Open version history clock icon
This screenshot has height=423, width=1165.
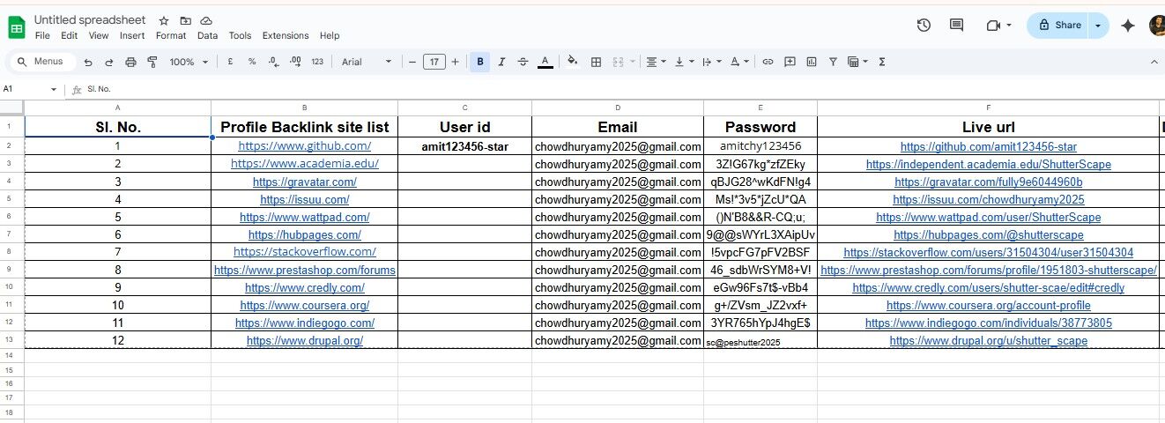click(x=924, y=26)
